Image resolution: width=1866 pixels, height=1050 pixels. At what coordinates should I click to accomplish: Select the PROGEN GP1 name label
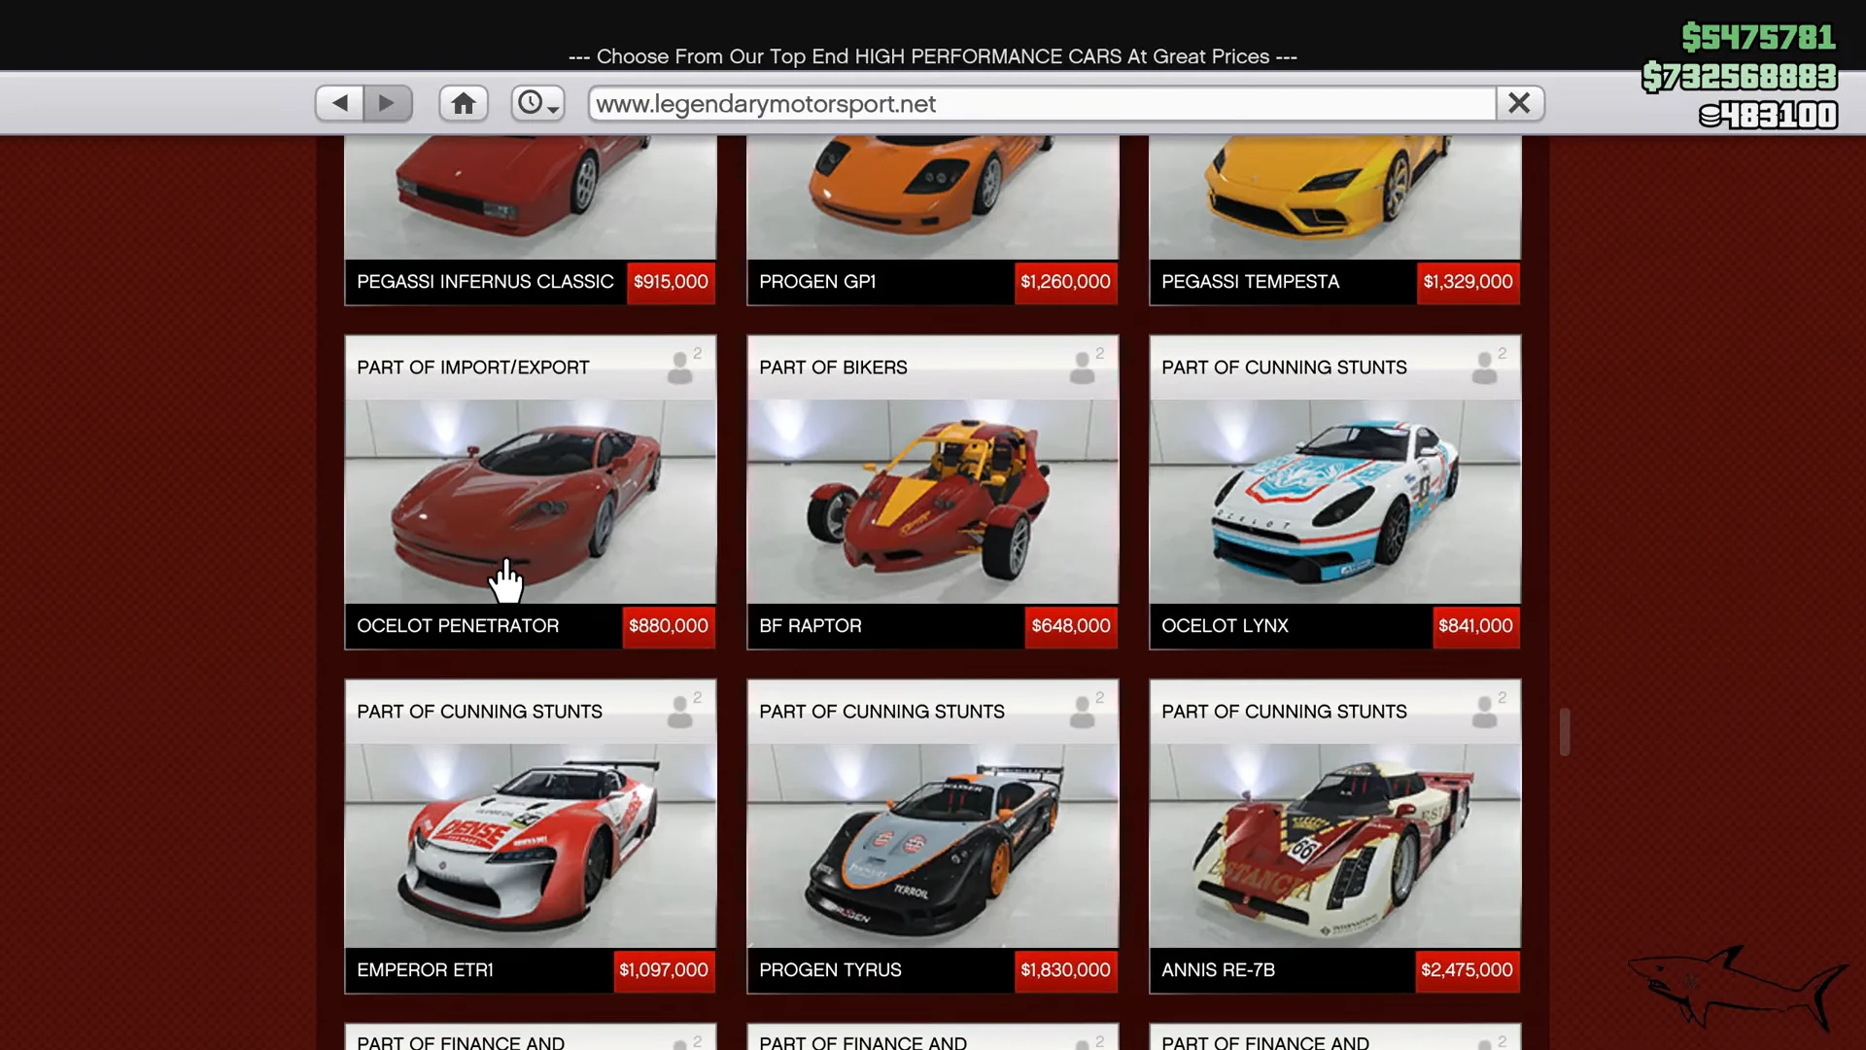click(817, 282)
